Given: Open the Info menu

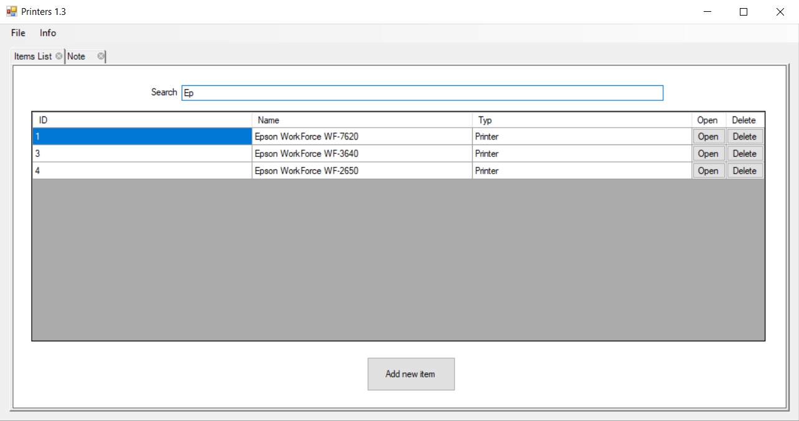Looking at the screenshot, I should pyautogui.click(x=48, y=33).
